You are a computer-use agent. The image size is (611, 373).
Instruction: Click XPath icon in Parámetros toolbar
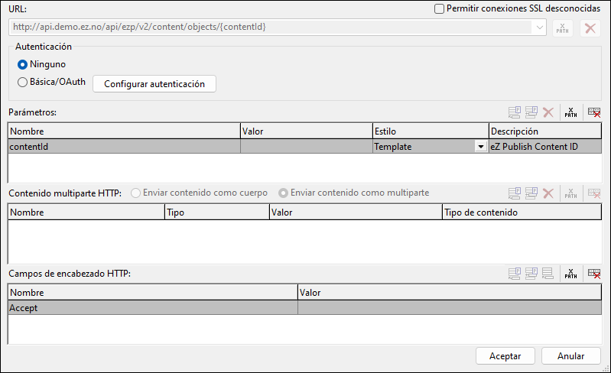570,112
